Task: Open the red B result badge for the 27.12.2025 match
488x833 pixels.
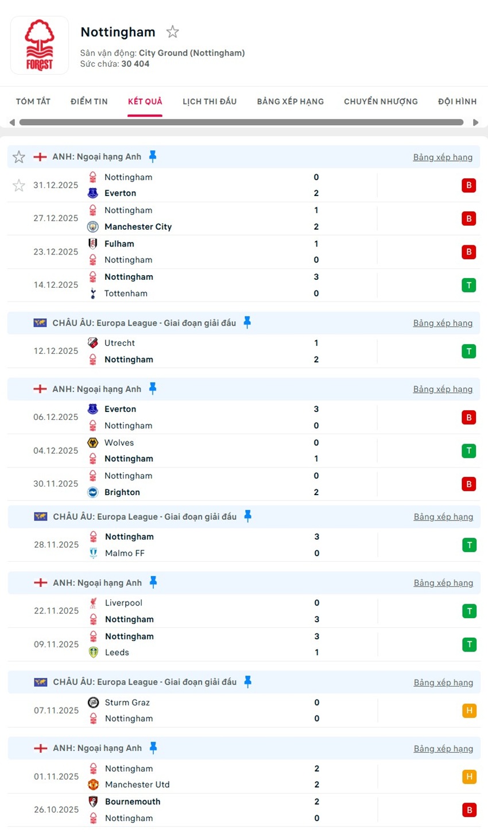Action: point(468,218)
